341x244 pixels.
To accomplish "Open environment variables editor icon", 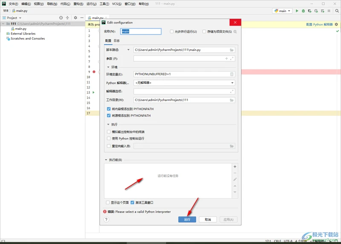I will tap(232, 75).
